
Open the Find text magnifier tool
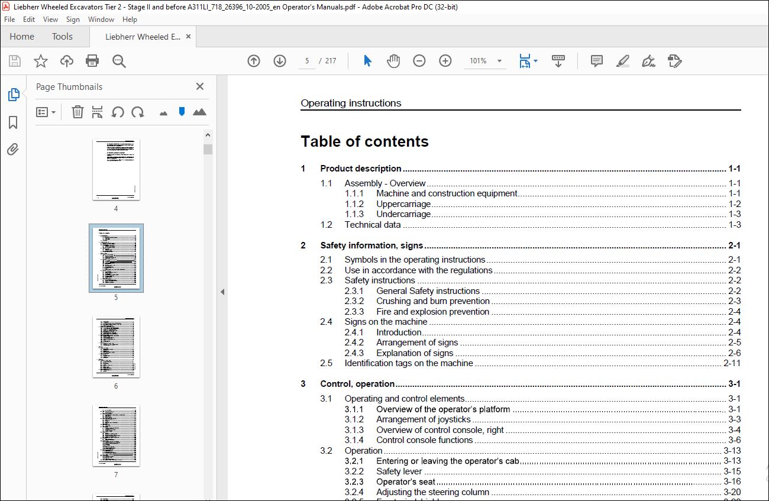pyautogui.click(x=119, y=61)
